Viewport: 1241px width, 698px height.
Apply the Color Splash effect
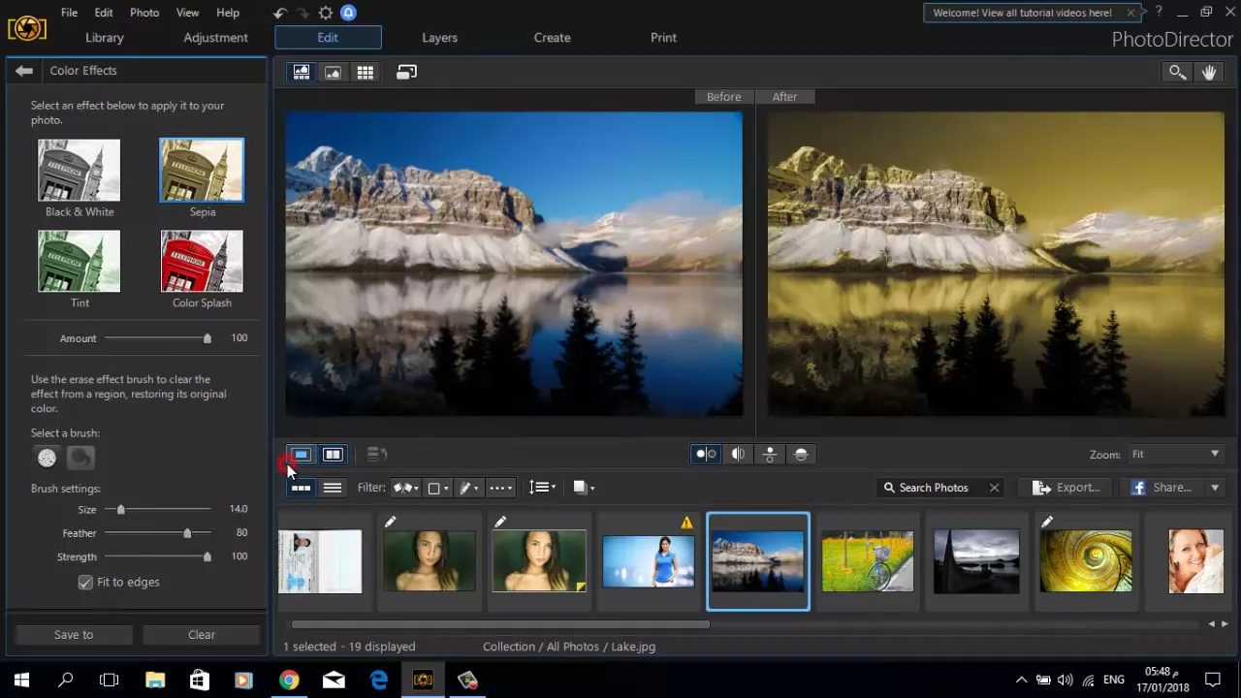202,261
